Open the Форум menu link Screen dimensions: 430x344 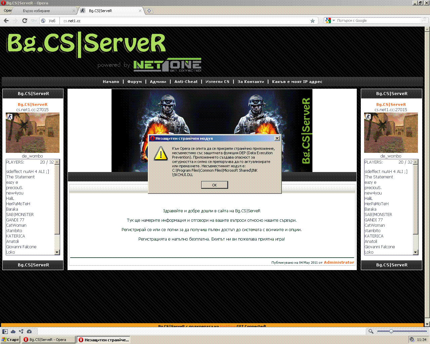[134, 82]
